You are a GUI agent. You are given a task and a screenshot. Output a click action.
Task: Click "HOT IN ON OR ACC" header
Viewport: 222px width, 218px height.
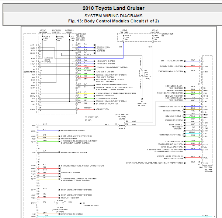pyautogui.click(x=69, y=31)
